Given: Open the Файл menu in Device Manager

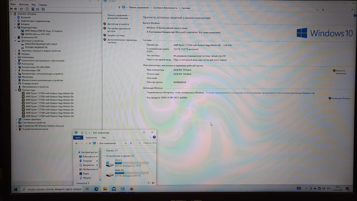Looking at the screenshot, I should tap(13, 4).
